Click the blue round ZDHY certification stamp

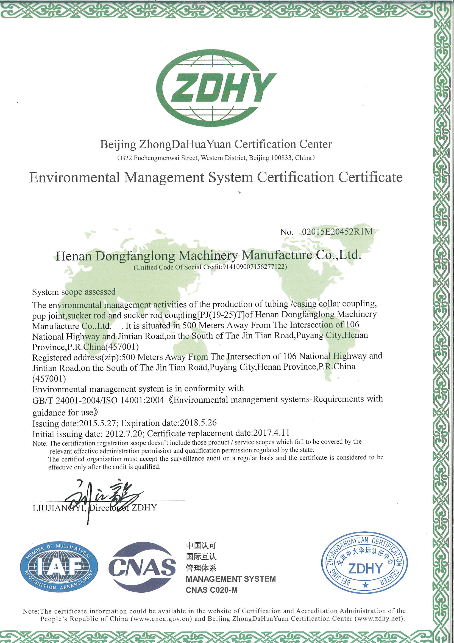pos(364,563)
